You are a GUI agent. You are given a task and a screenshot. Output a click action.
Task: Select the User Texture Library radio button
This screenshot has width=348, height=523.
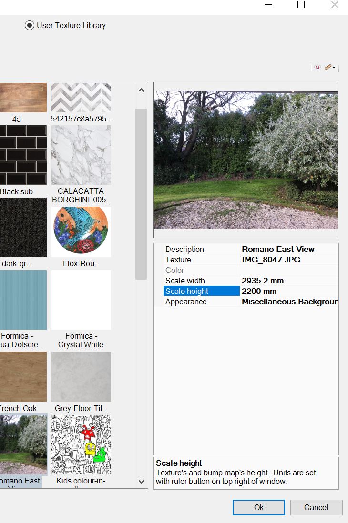click(x=30, y=25)
